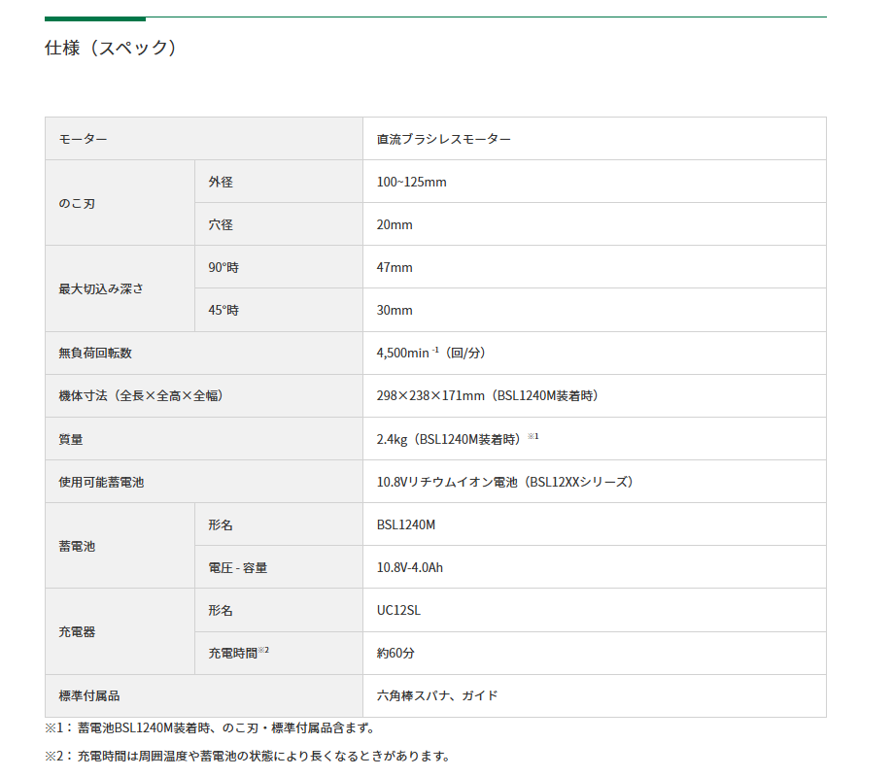Select the 無負荷回転数 specification row

(x=87, y=354)
